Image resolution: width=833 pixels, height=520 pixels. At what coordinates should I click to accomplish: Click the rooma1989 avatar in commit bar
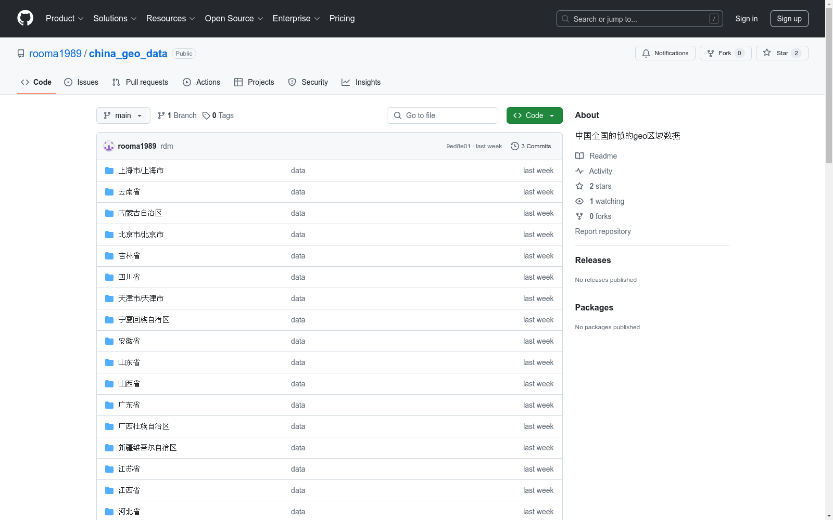(x=109, y=146)
